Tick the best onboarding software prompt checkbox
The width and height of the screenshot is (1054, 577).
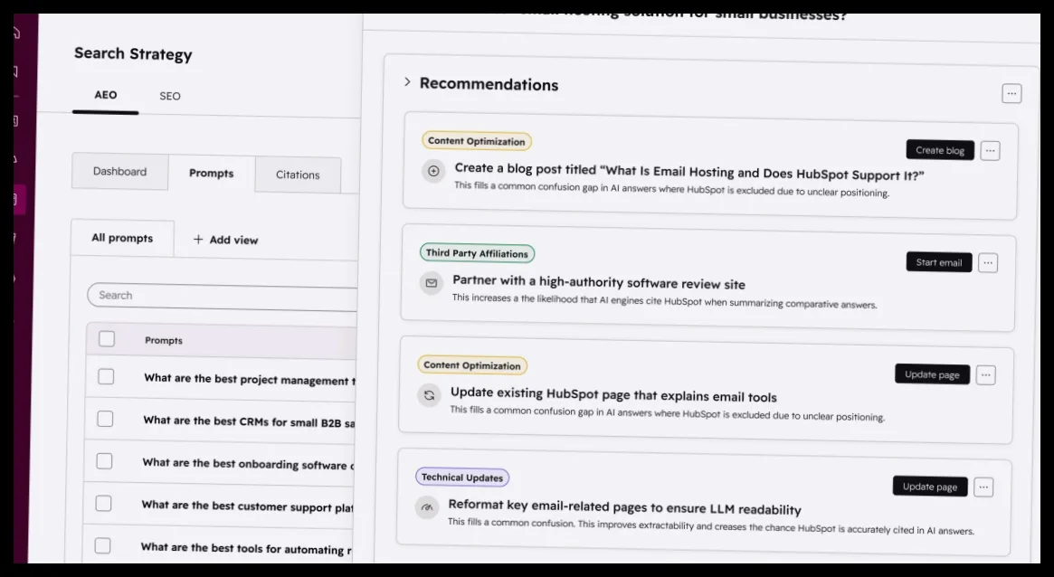(104, 461)
